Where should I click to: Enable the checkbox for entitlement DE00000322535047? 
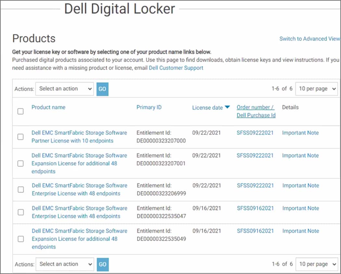click(x=21, y=212)
